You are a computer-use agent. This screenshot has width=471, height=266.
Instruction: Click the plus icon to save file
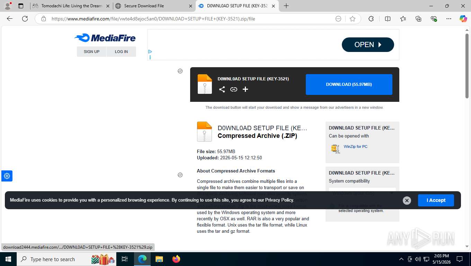pos(245,89)
